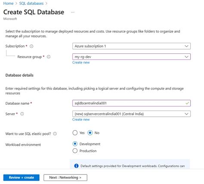Click the green validation checkmark in Database name
This screenshot has height=184, width=204.
point(187,103)
